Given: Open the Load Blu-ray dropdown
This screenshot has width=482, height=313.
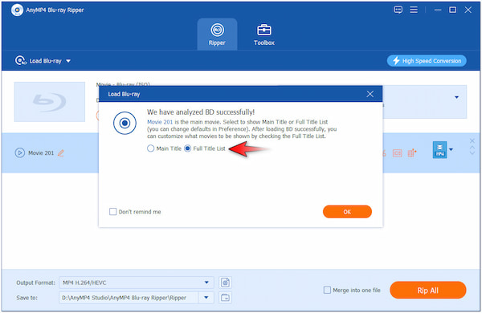Looking at the screenshot, I should point(43,61).
